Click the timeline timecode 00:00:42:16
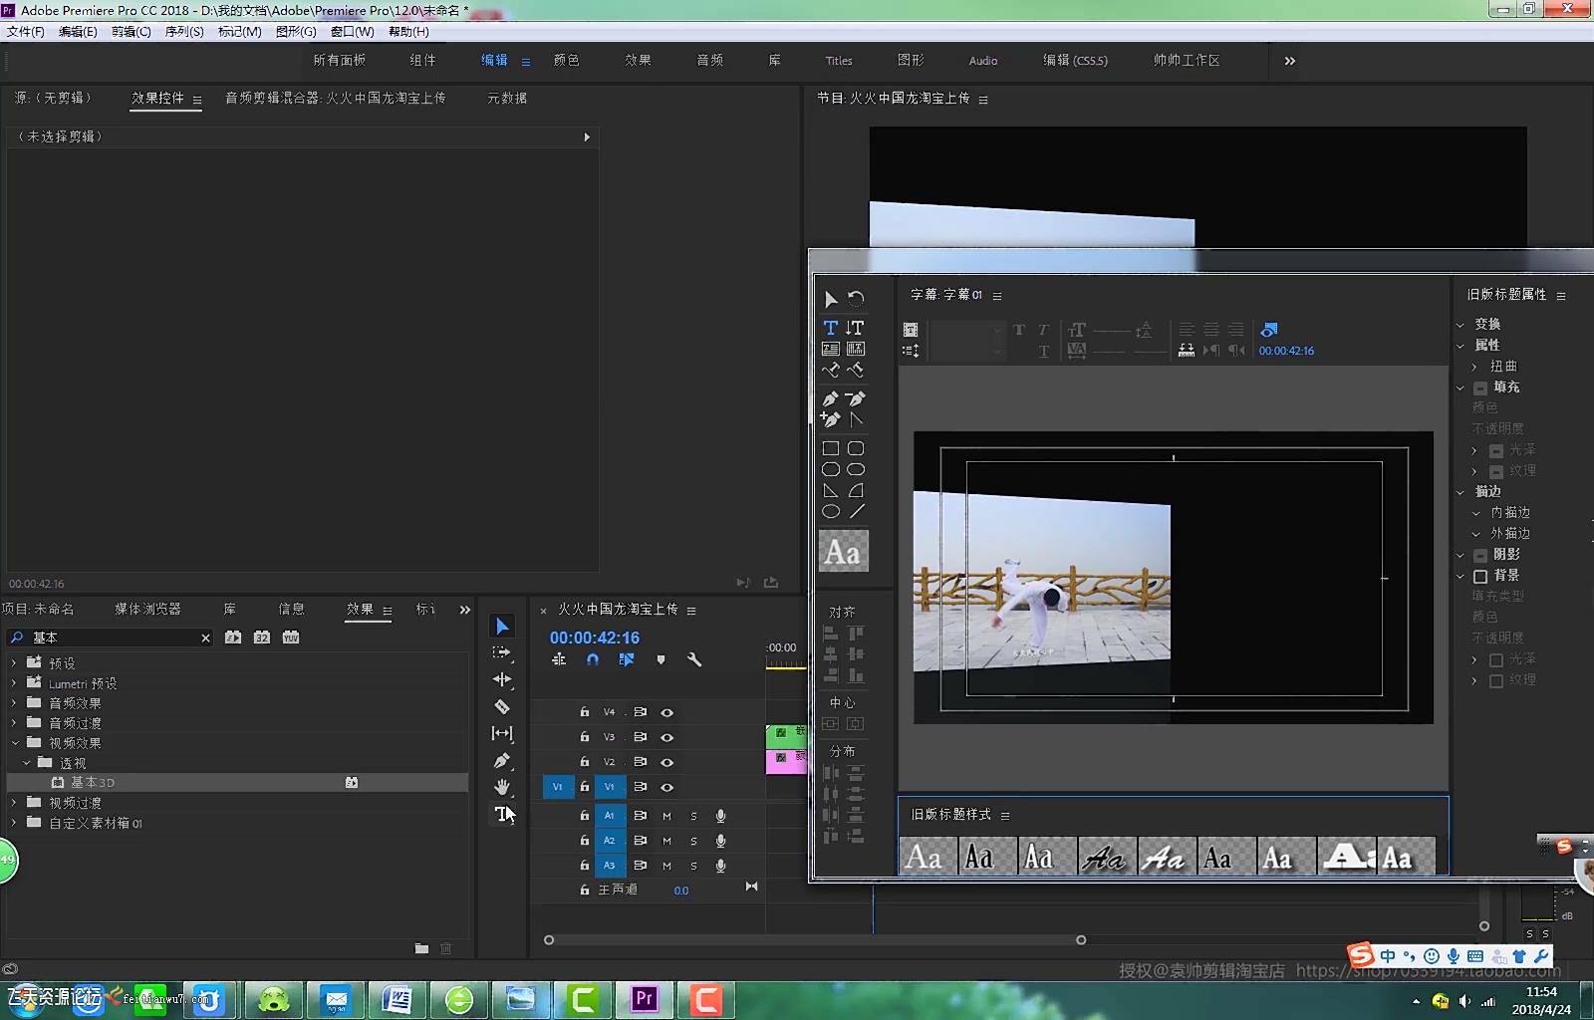Viewport: 1594px width, 1020px height. click(x=595, y=637)
